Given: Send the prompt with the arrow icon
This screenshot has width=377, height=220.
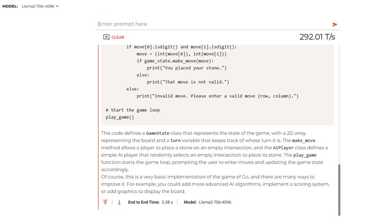Looking at the screenshot, I should point(335,24).
